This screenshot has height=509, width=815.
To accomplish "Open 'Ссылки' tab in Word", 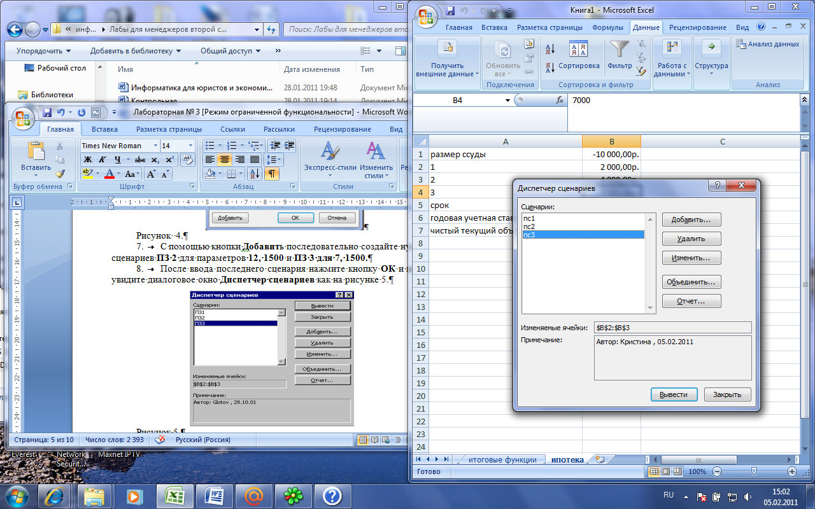I will click(x=233, y=129).
